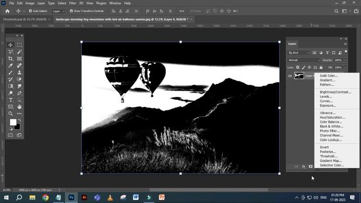Image resolution: width=361 pixels, height=203 pixels.
Task: Collapse the toolbox panel with double arrows
Action: point(17,36)
